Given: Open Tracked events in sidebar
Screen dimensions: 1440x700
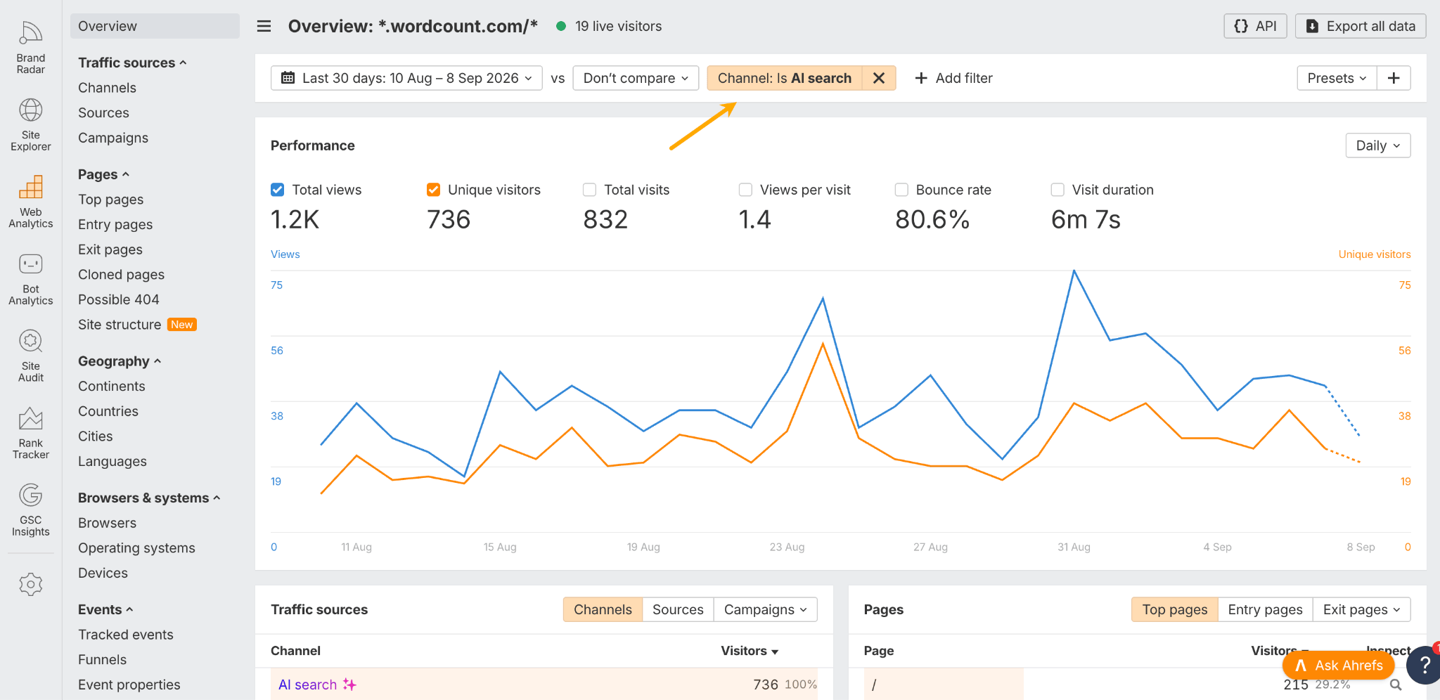Looking at the screenshot, I should click(x=125, y=635).
